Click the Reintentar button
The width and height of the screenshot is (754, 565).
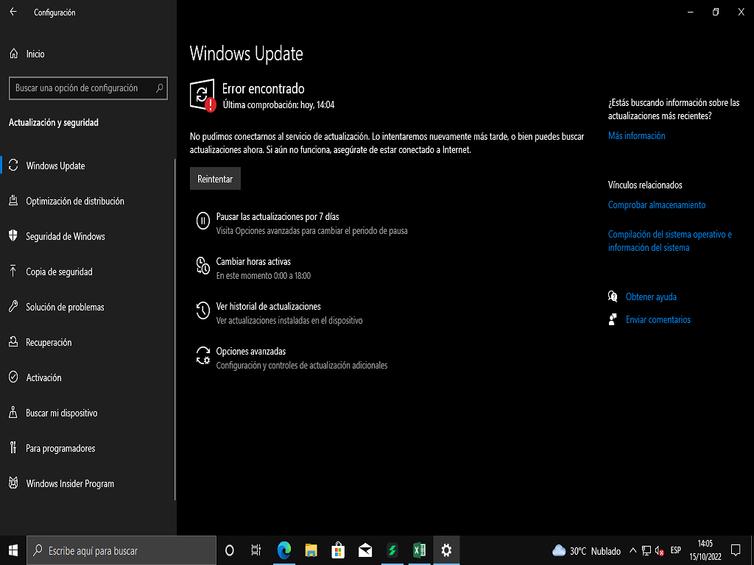pos(215,179)
